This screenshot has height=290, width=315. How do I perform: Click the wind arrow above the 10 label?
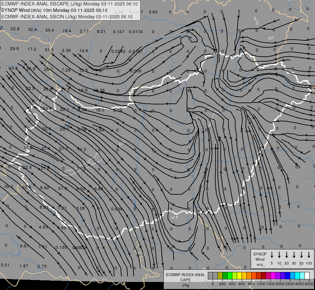pyautogui.click(x=279, y=255)
